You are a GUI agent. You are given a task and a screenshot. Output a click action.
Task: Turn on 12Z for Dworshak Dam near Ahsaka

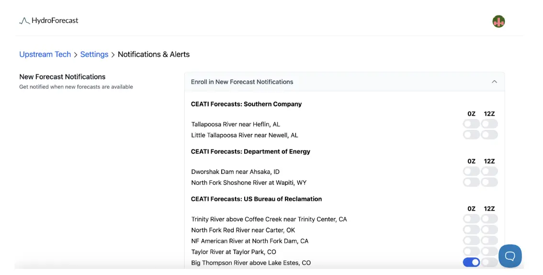pyautogui.click(x=489, y=171)
